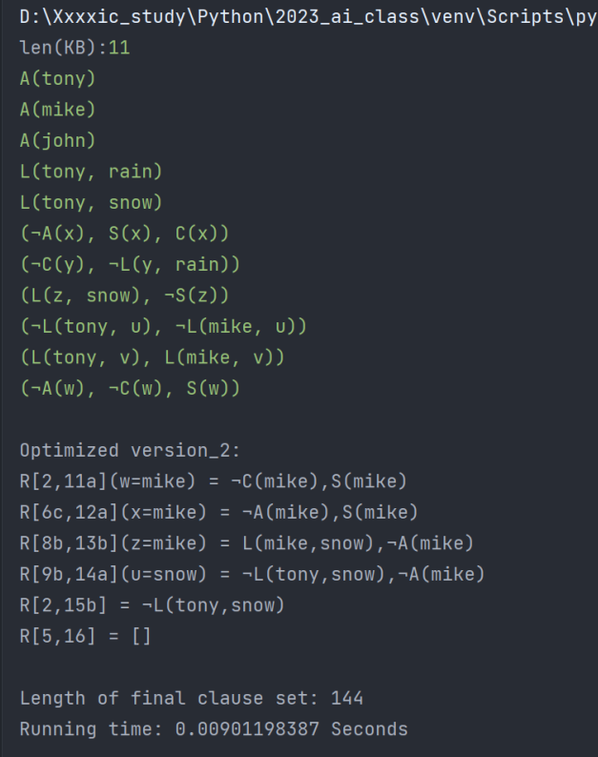Click the L(tony, snow) clause in the knowledge base
Viewport: 598px width, 757px height.
pyautogui.click(x=91, y=202)
